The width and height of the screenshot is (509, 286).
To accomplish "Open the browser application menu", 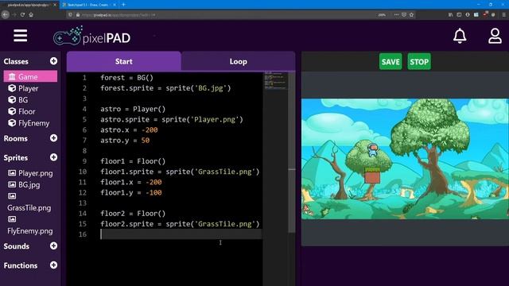I will pos(503,14).
